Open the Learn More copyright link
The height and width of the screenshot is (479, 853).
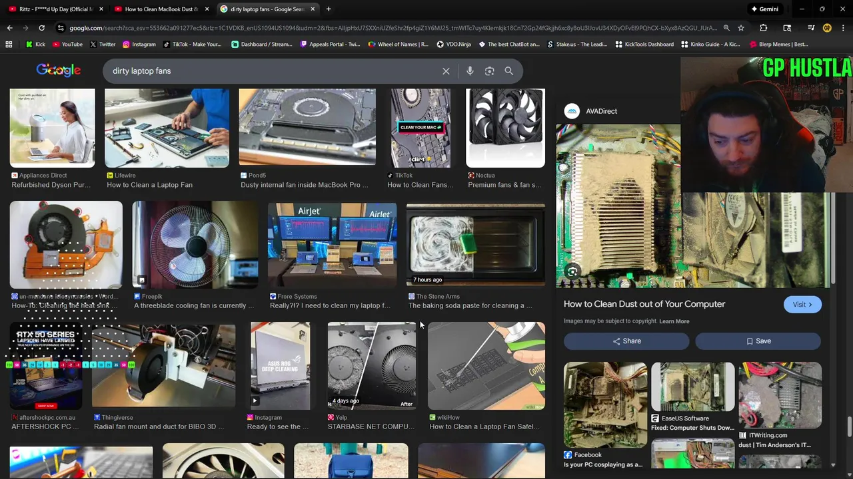click(x=674, y=321)
